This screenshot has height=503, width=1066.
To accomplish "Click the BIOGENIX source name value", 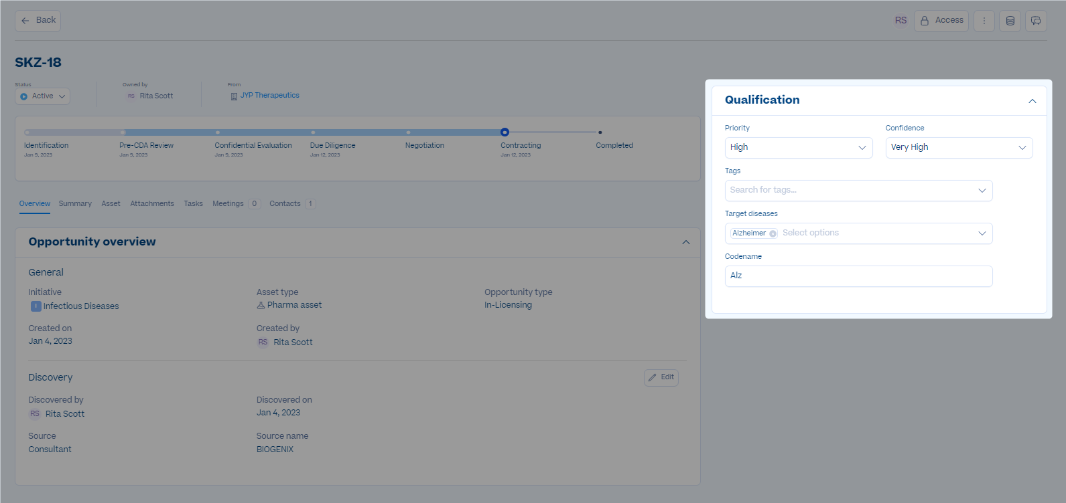I will tap(275, 449).
